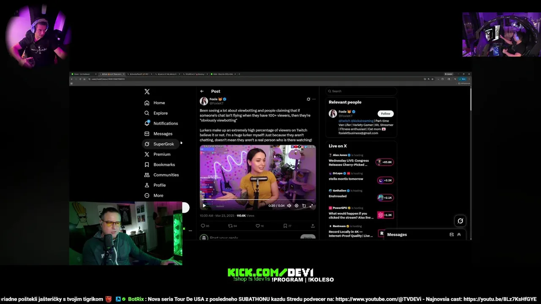The width and height of the screenshot is (541, 304).
Task: Open Profile in the sidebar
Action: [x=155, y=185]
